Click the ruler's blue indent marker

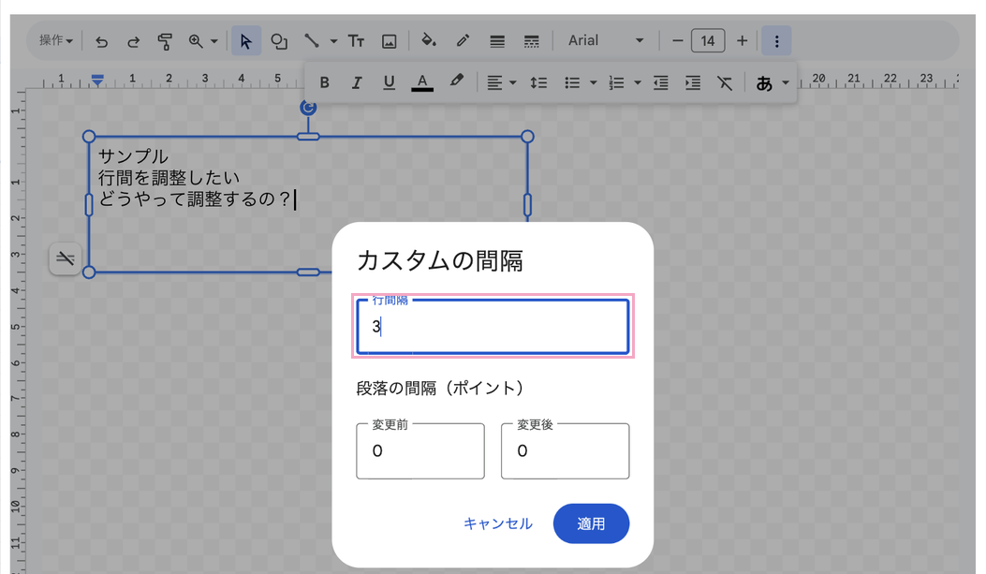tap(96, 80)
